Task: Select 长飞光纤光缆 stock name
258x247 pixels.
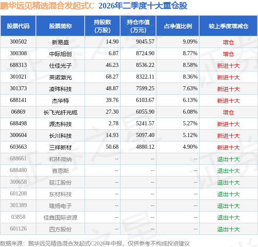Action: [x=60, y=112]
